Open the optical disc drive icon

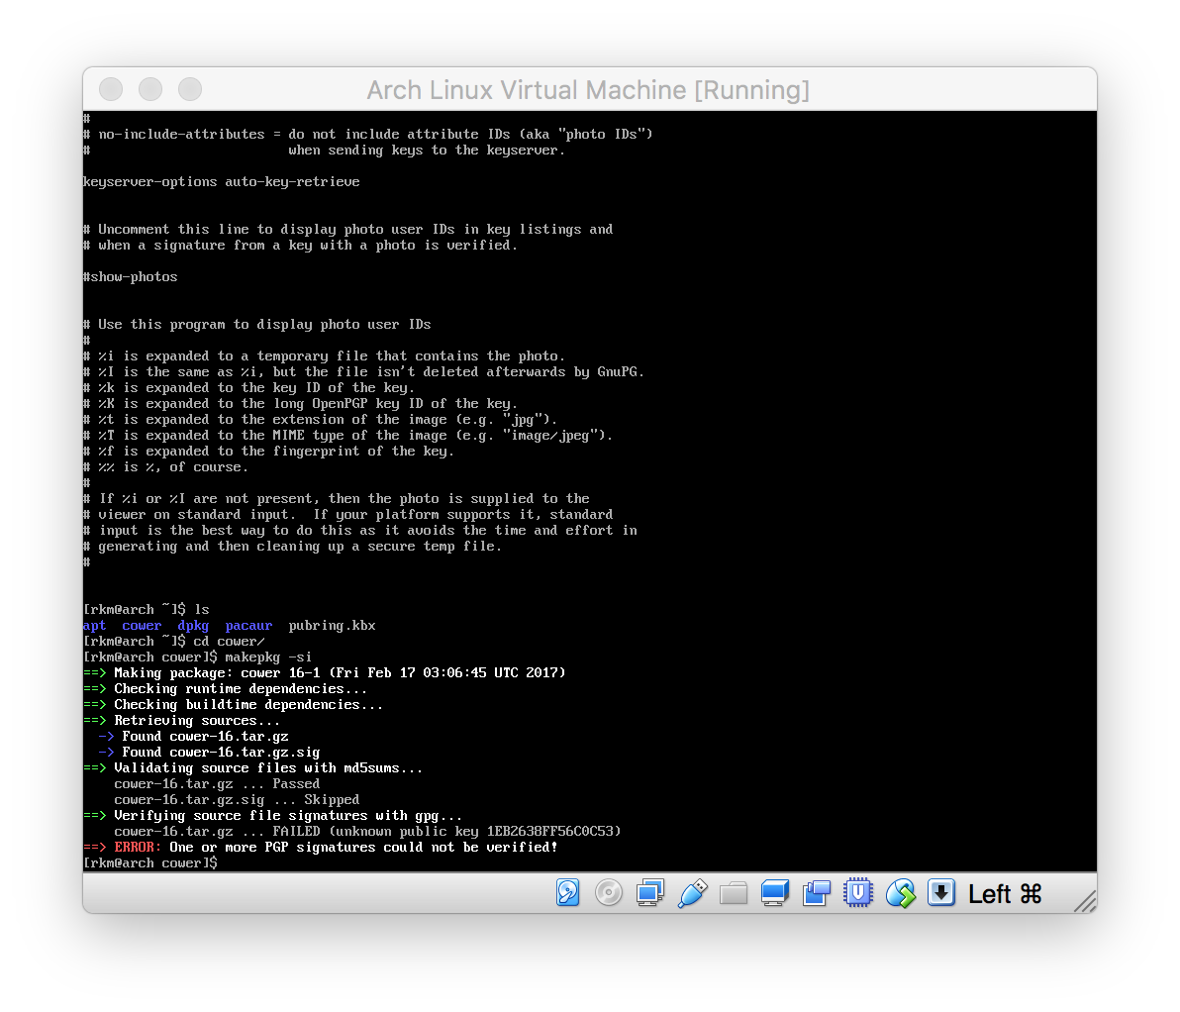[x=609, y=893]
